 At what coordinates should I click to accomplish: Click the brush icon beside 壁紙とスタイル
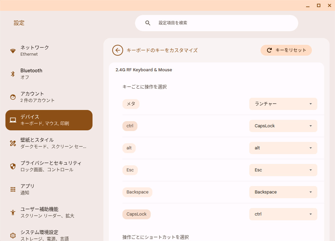pyautogui.click(x=13, y=143)
